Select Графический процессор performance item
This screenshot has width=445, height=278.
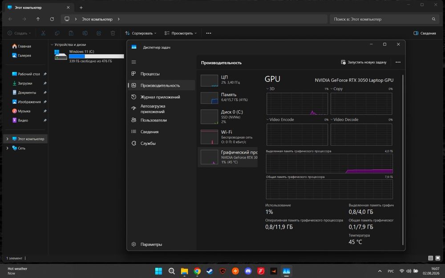click(x=227, y=157)
